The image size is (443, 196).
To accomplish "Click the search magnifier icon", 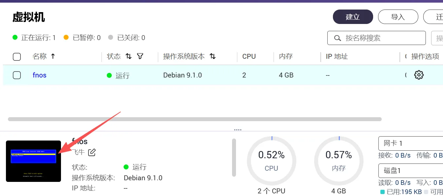I will pos(337,38).
